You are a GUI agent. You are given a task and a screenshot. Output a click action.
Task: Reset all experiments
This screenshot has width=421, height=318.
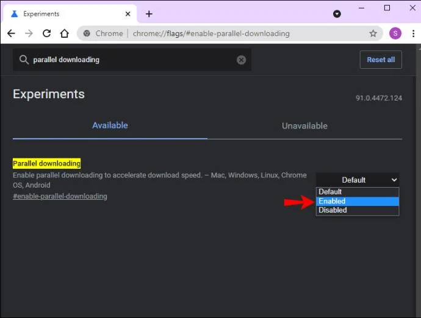(x=381, y=60)
